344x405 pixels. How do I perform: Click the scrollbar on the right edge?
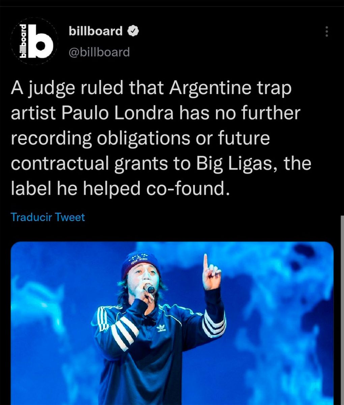tap(342, 310)
